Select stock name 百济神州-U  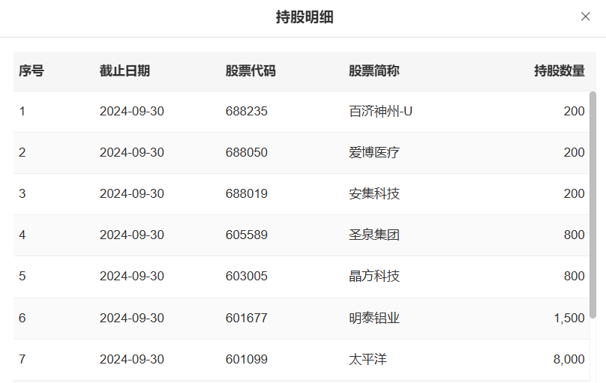pos(380,111)
